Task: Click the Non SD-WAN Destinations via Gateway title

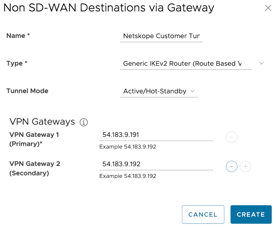Action: [x=108, y=8]
